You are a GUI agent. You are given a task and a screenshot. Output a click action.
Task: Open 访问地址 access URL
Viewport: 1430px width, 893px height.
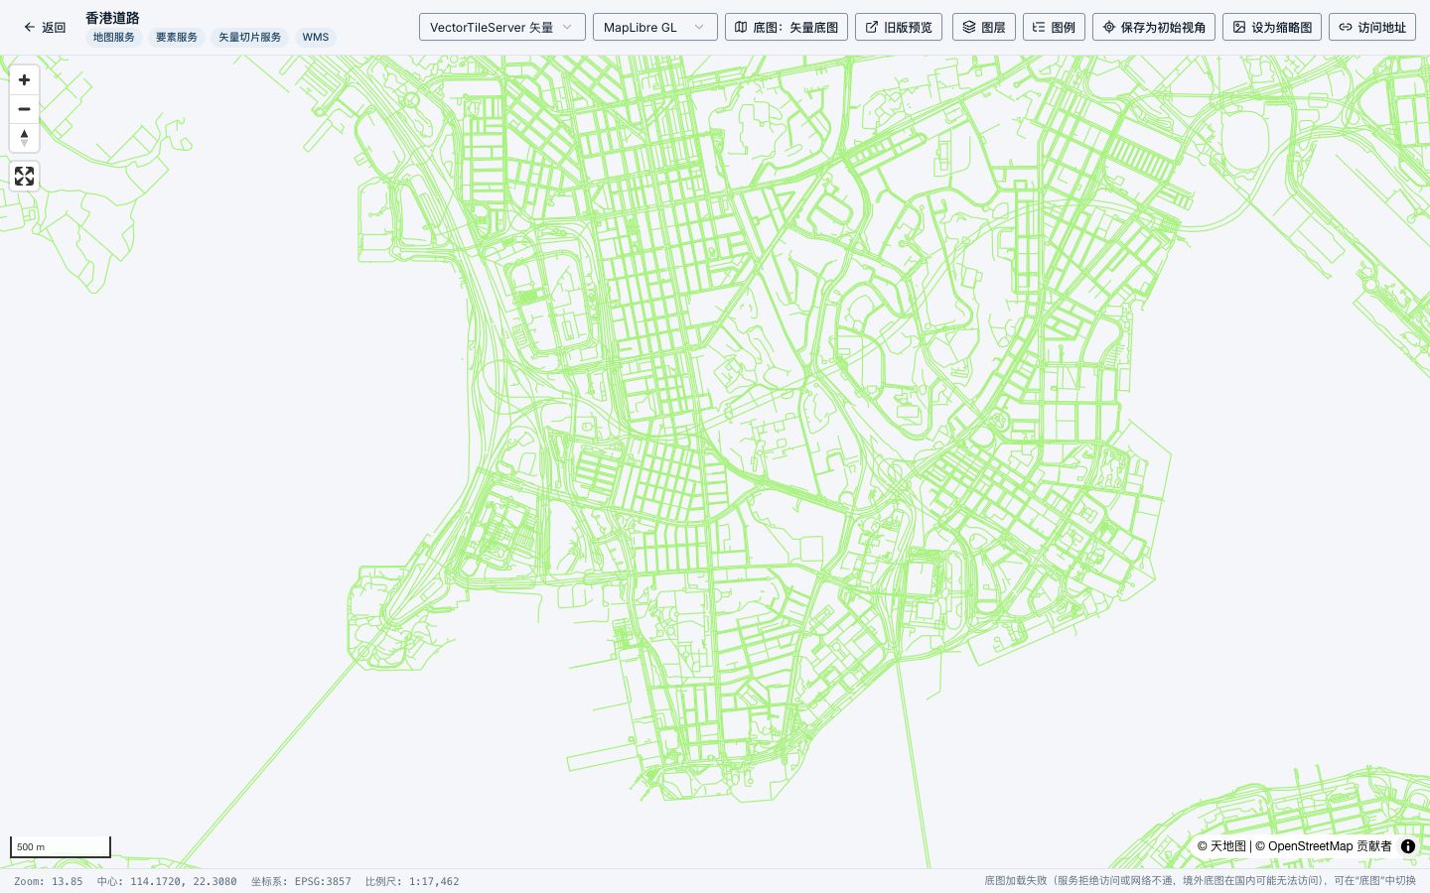[x=1372, y=28]
